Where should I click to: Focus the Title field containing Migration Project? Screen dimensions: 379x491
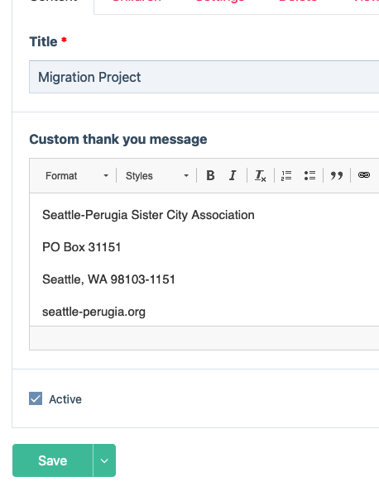click(204, 77)
